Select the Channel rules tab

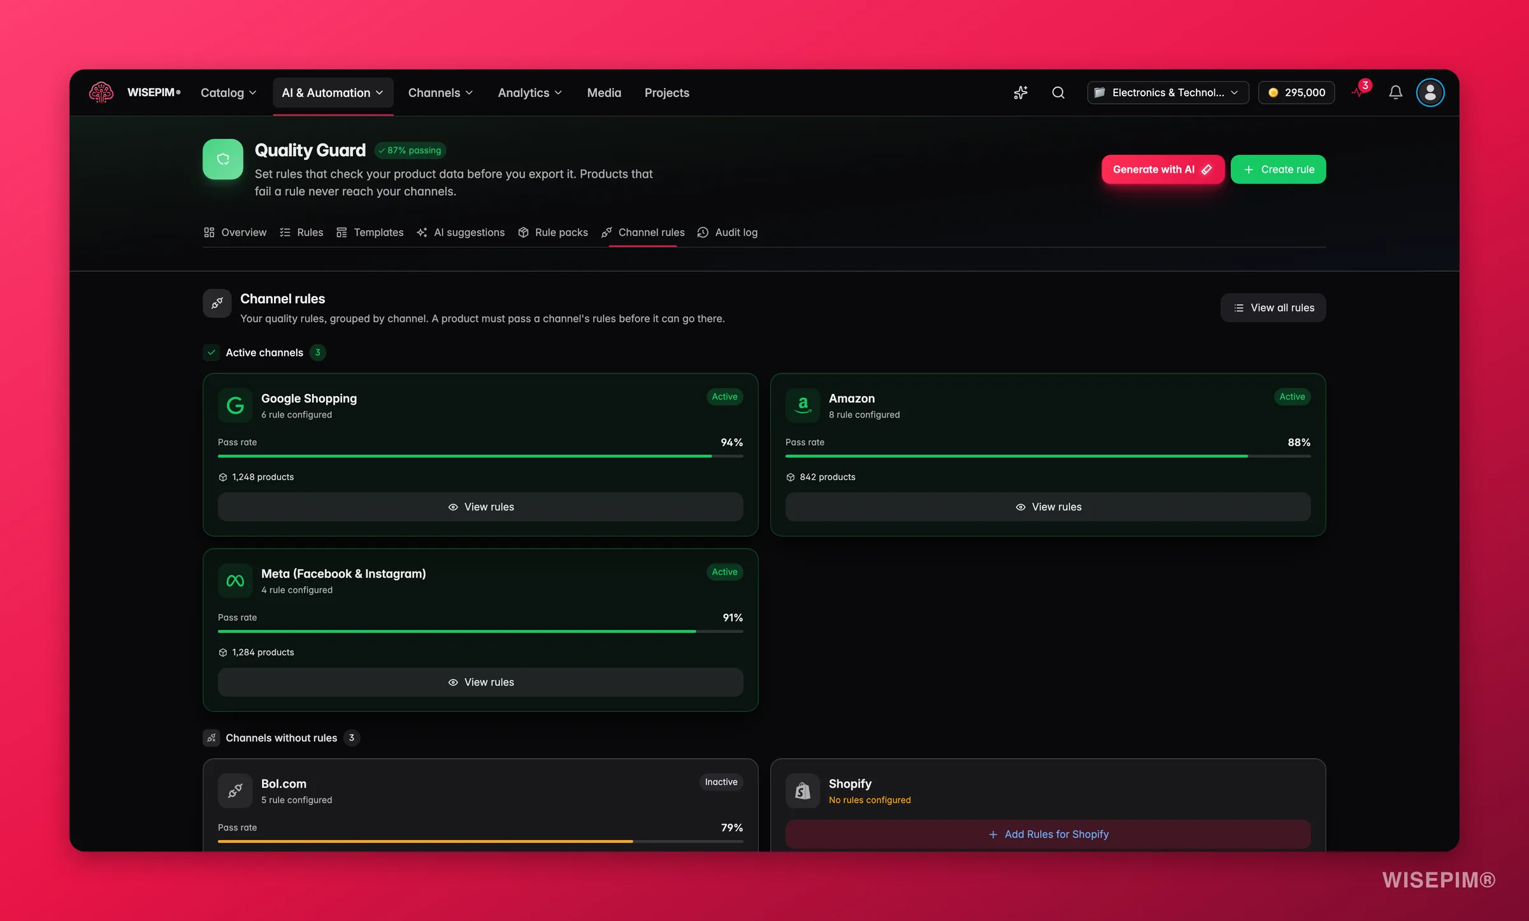tap(643, 233)
